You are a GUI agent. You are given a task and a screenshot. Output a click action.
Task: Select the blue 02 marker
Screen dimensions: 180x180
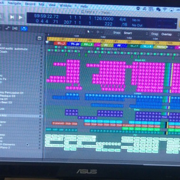[73, 44]
